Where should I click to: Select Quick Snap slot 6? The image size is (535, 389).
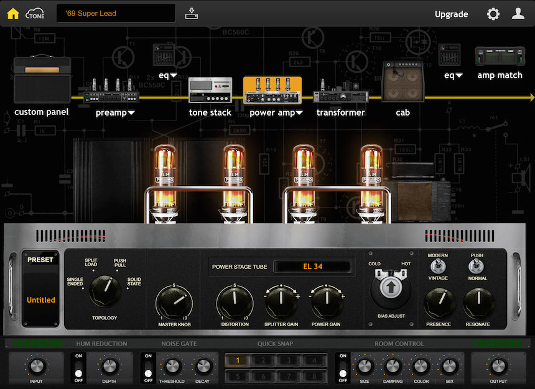(x=263, y=377)
